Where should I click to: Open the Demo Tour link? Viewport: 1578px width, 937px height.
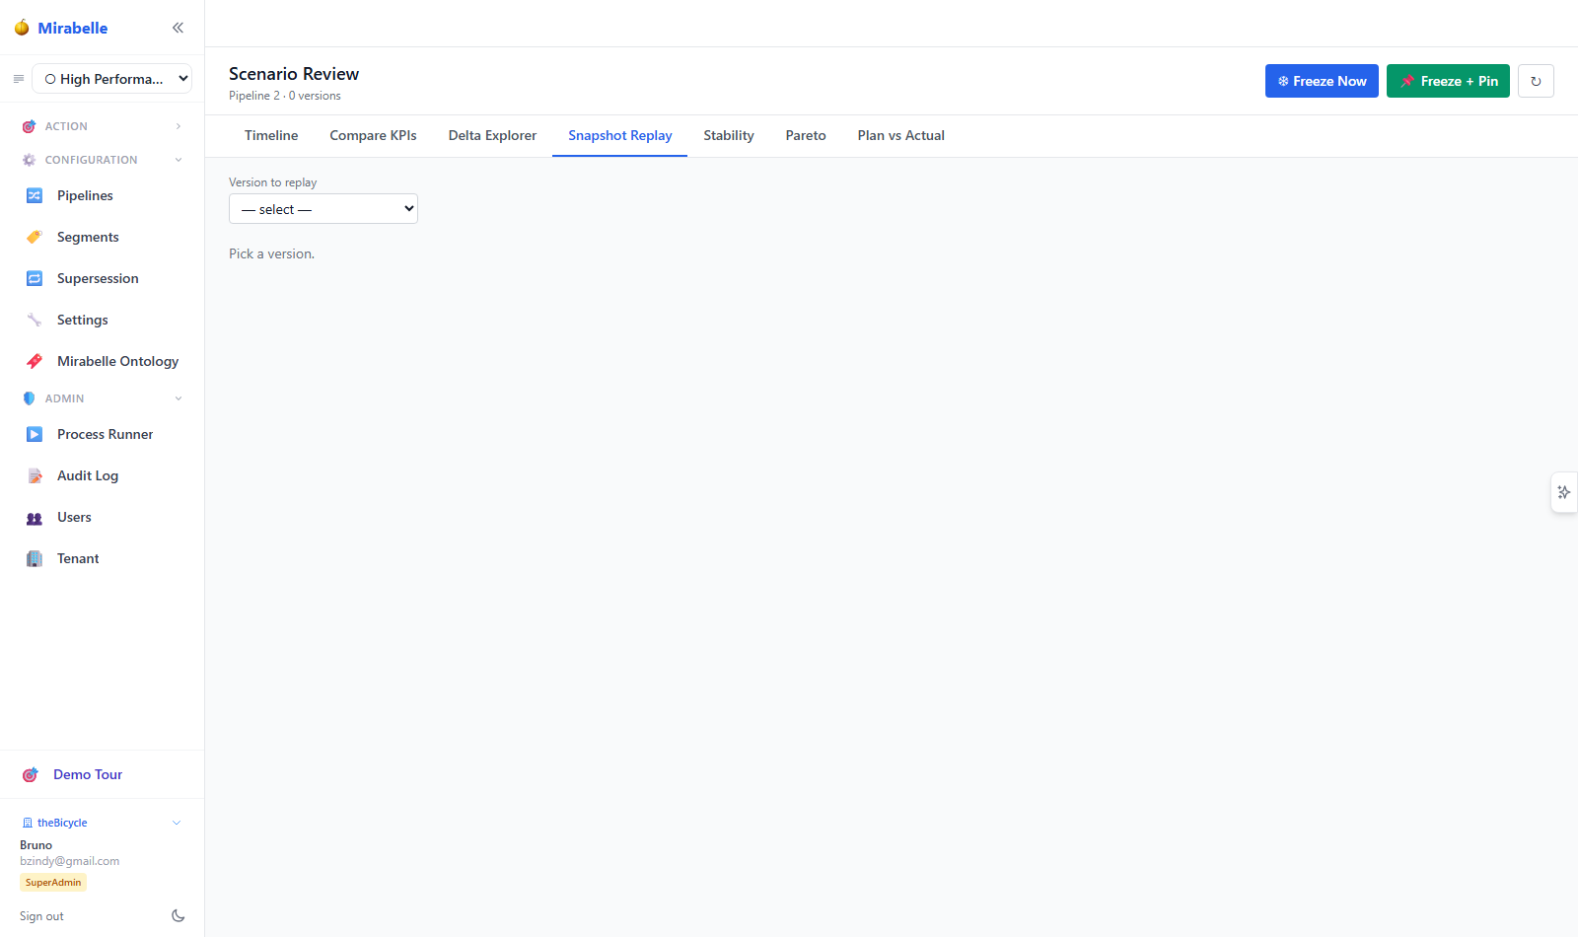click(x=88, y=774)
